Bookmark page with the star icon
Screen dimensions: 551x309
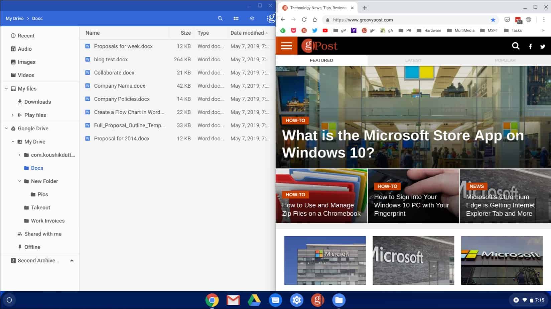coord(493,20)
